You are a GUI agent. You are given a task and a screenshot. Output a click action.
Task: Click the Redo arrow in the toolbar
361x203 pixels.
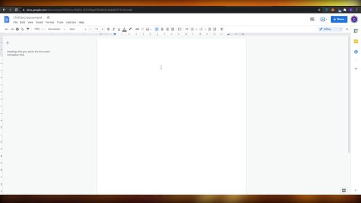pyautogui.click(x=12, y=29)
